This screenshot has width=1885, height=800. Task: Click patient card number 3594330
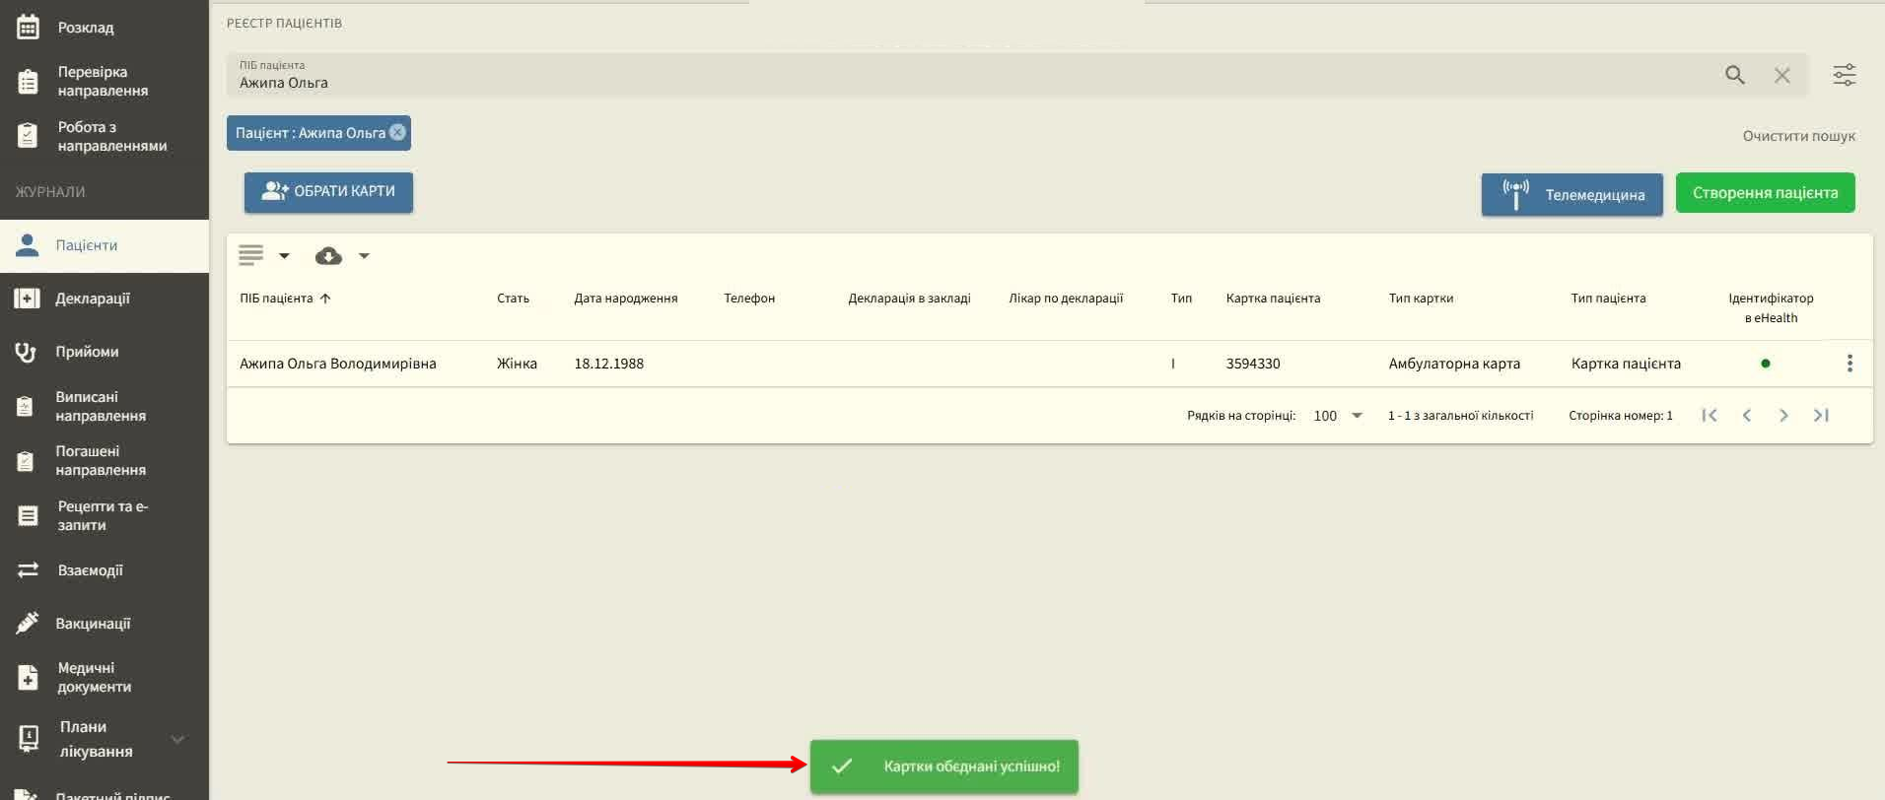click(x=1253, y=364)
